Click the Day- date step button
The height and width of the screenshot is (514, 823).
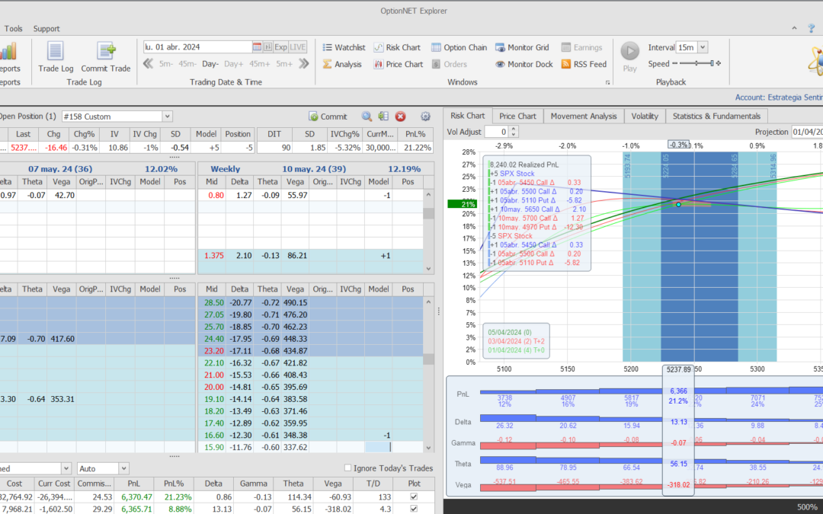click(210, 65)
